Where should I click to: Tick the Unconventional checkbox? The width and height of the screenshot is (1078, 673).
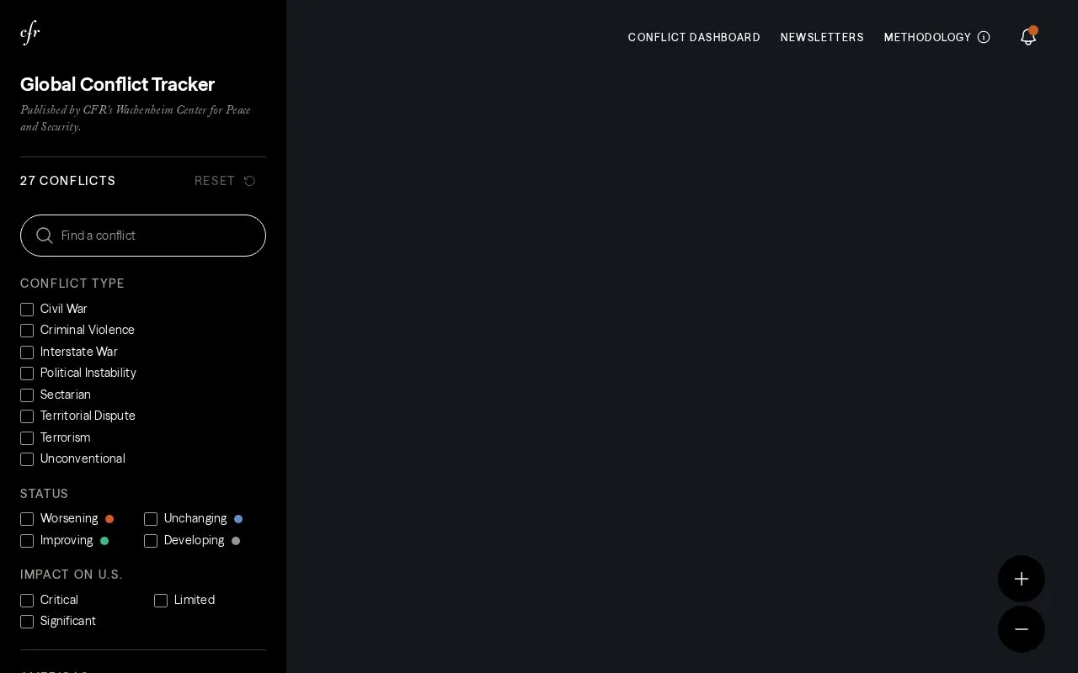point(27,459)
